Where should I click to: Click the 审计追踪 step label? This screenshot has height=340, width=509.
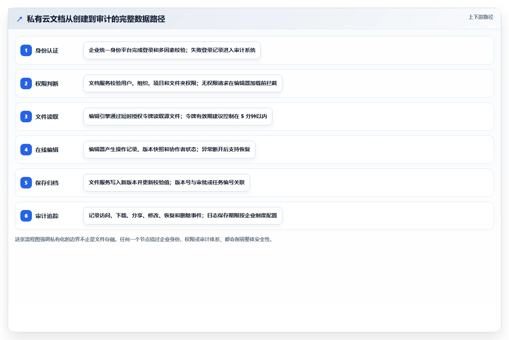pyautogui.click(x=47, y=216)
